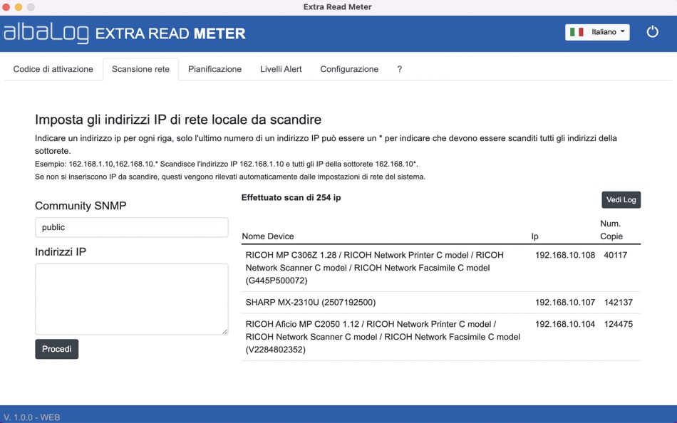Select the SHARP MX-2310U device name
Image resolution: width=677 pixels, height=423 pixels.
(x=311, y=302)
